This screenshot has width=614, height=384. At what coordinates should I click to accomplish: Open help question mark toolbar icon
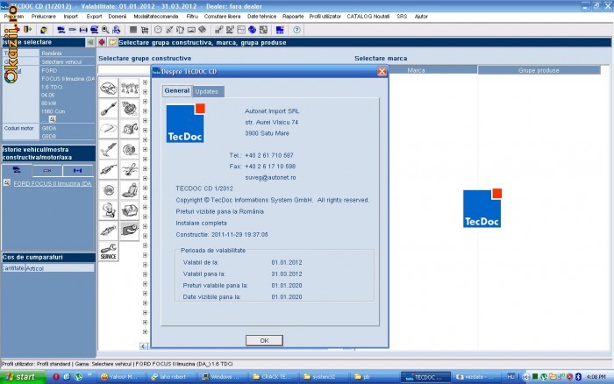pos(296,30)
